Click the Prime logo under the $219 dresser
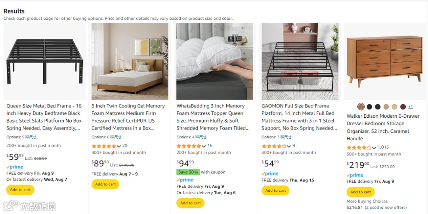 coord(355,175)
